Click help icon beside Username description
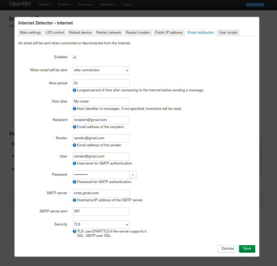The width and height of the screenshot is (277, 266). (x=74, y=163)
